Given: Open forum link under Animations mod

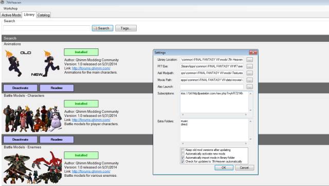Looking at the screenshot, I should [91, 68].
